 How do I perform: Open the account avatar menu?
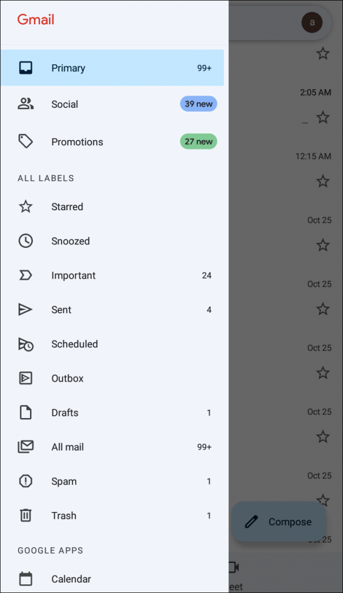click(312, 23)
